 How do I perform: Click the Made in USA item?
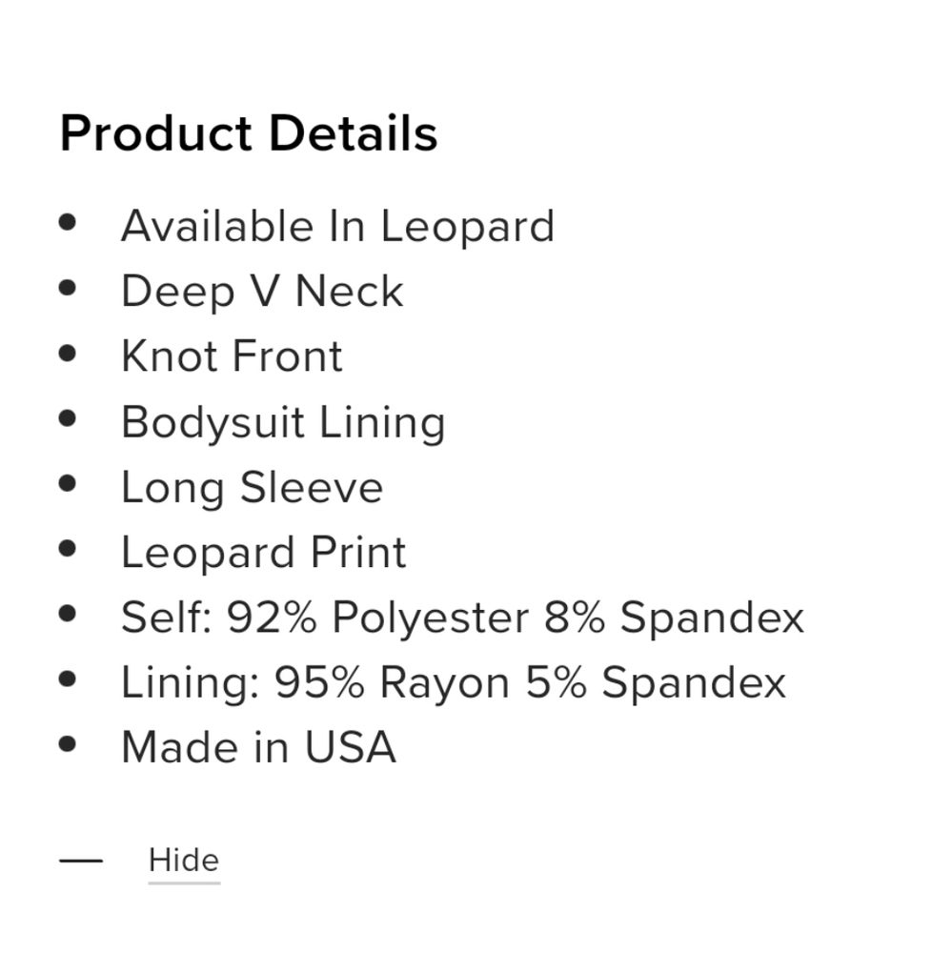tap(259, 747)
